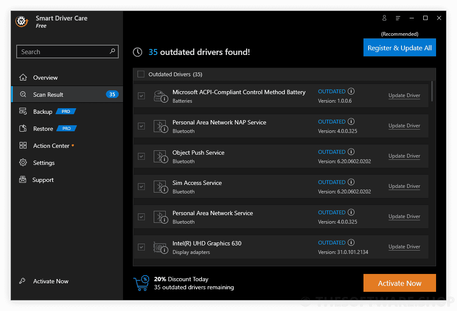
Task: Click the search magnifier icon
Action: click(x=112, y=52)
